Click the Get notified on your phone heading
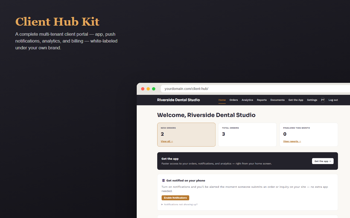Screen dimensions: 350x218 [x=186, y=180]
